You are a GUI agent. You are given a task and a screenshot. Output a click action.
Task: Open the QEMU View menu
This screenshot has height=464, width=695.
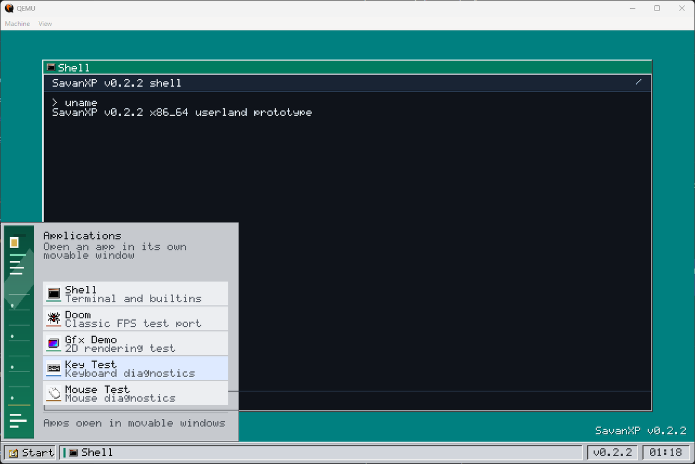pos(45,24)
